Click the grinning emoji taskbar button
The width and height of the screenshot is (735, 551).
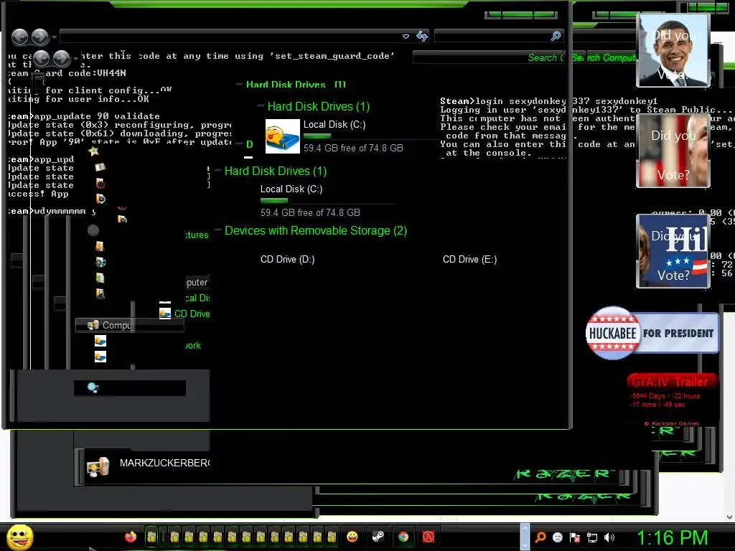[x=352, y=537]
